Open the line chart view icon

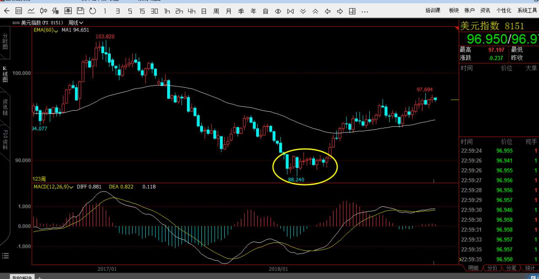pos(31,11)
